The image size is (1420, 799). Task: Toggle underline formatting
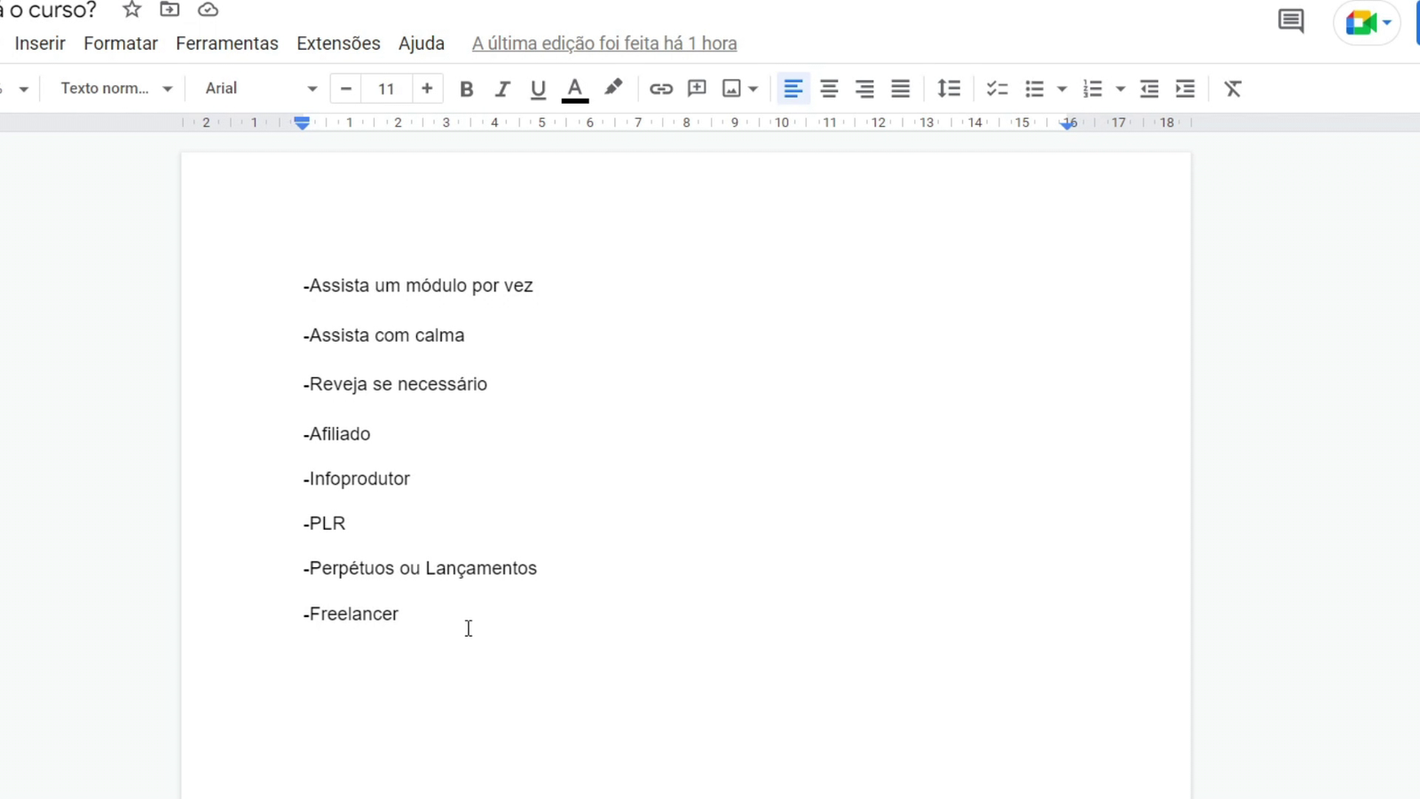pyautogui.click(x=538, y=89)
